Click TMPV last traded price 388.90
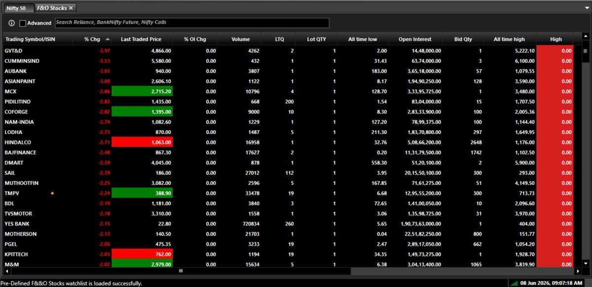Viewport: 592px width, 287px height. 143,193
